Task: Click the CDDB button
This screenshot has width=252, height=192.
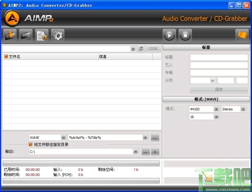Action: 153,49
